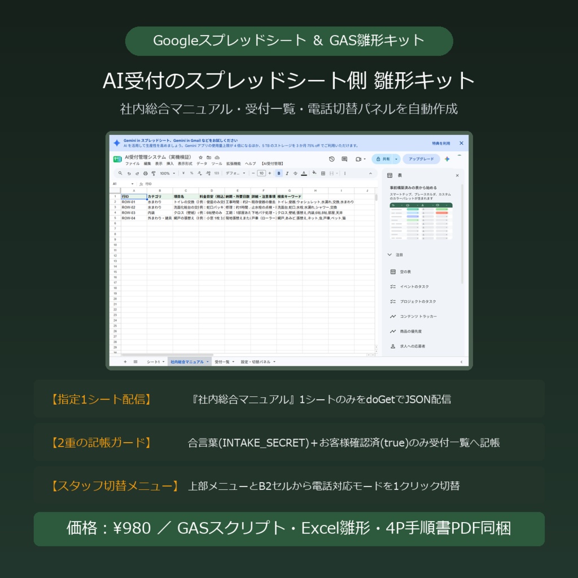Switch to the シート1 sheet tab
This screenshot has width=578, height=578.
coord(153,362)
